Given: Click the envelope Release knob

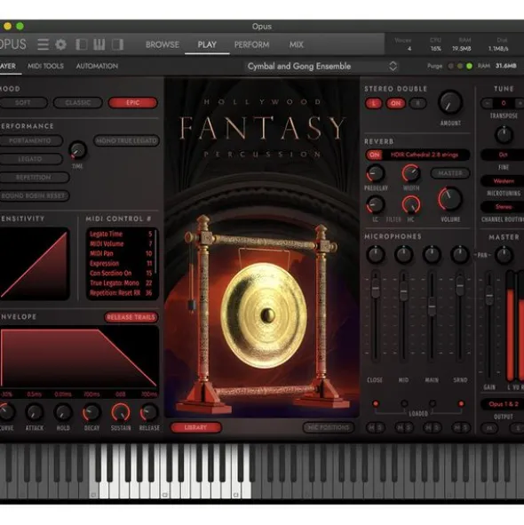Looking at the screenshot, I should pyautogui.click(x=149, y=412).
